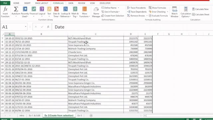213x120 pixels.
Task: Click Trace Precedents
Action: pyautogui.click(x=136, y=8)
